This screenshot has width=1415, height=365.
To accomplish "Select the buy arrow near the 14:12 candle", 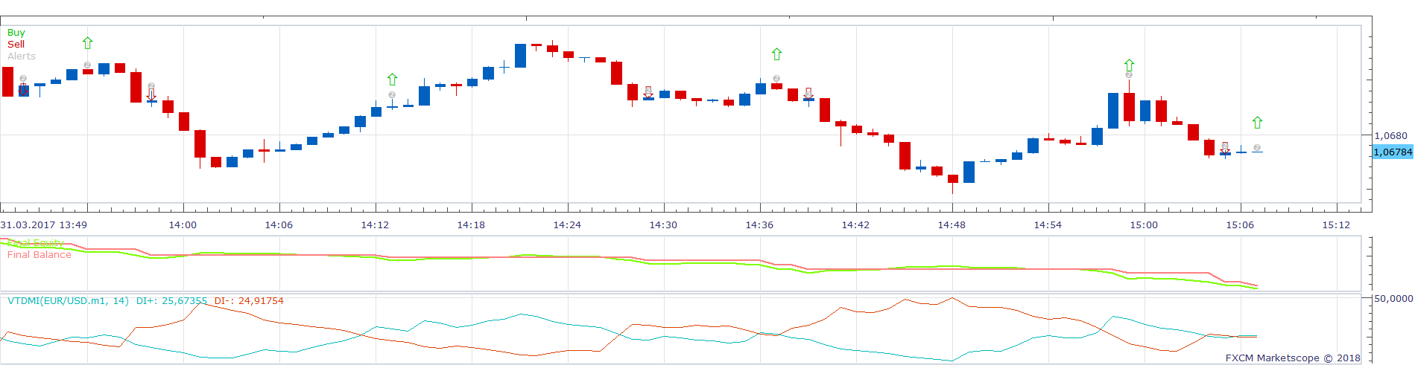I will coord(392,79).
